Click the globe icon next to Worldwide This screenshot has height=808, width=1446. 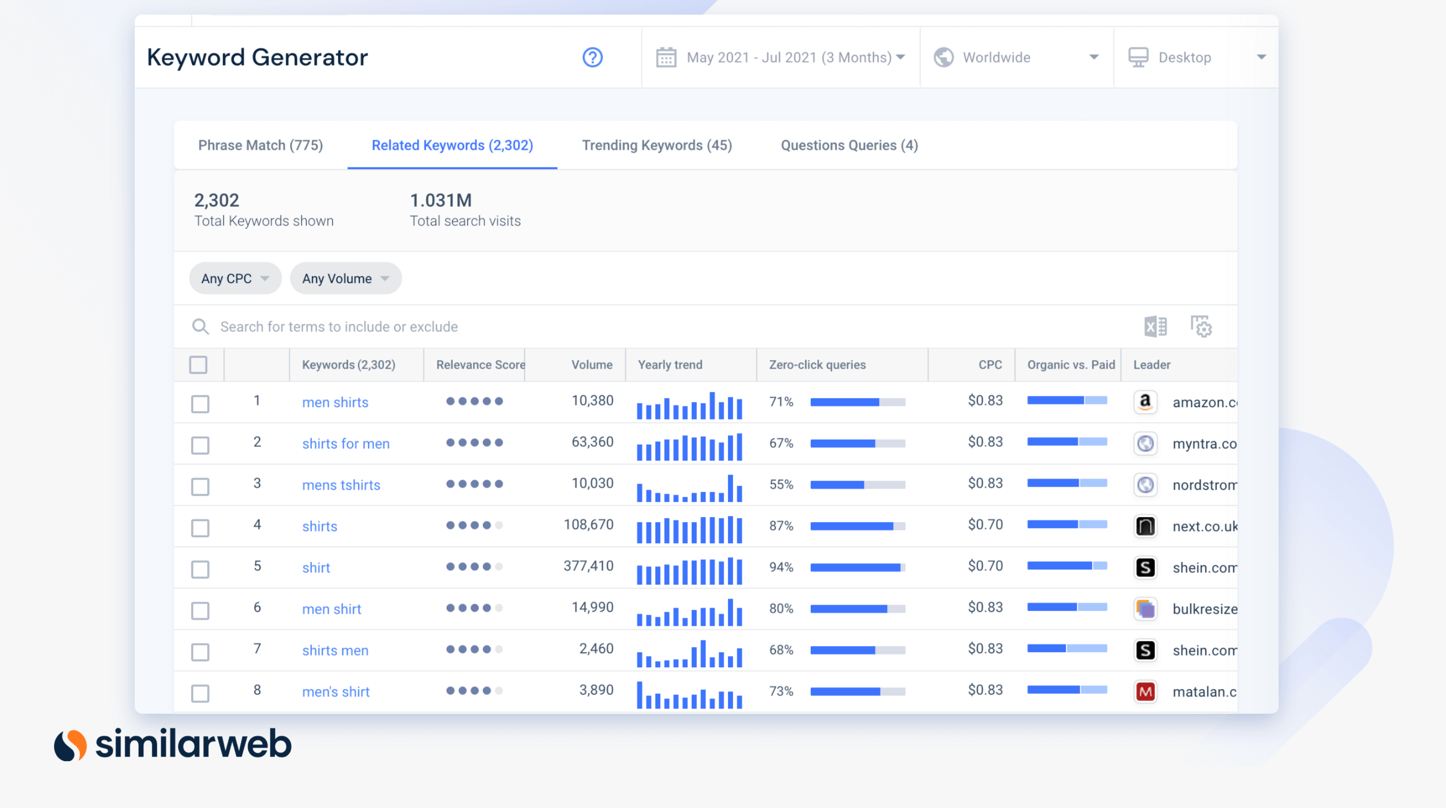click(943, 57)
